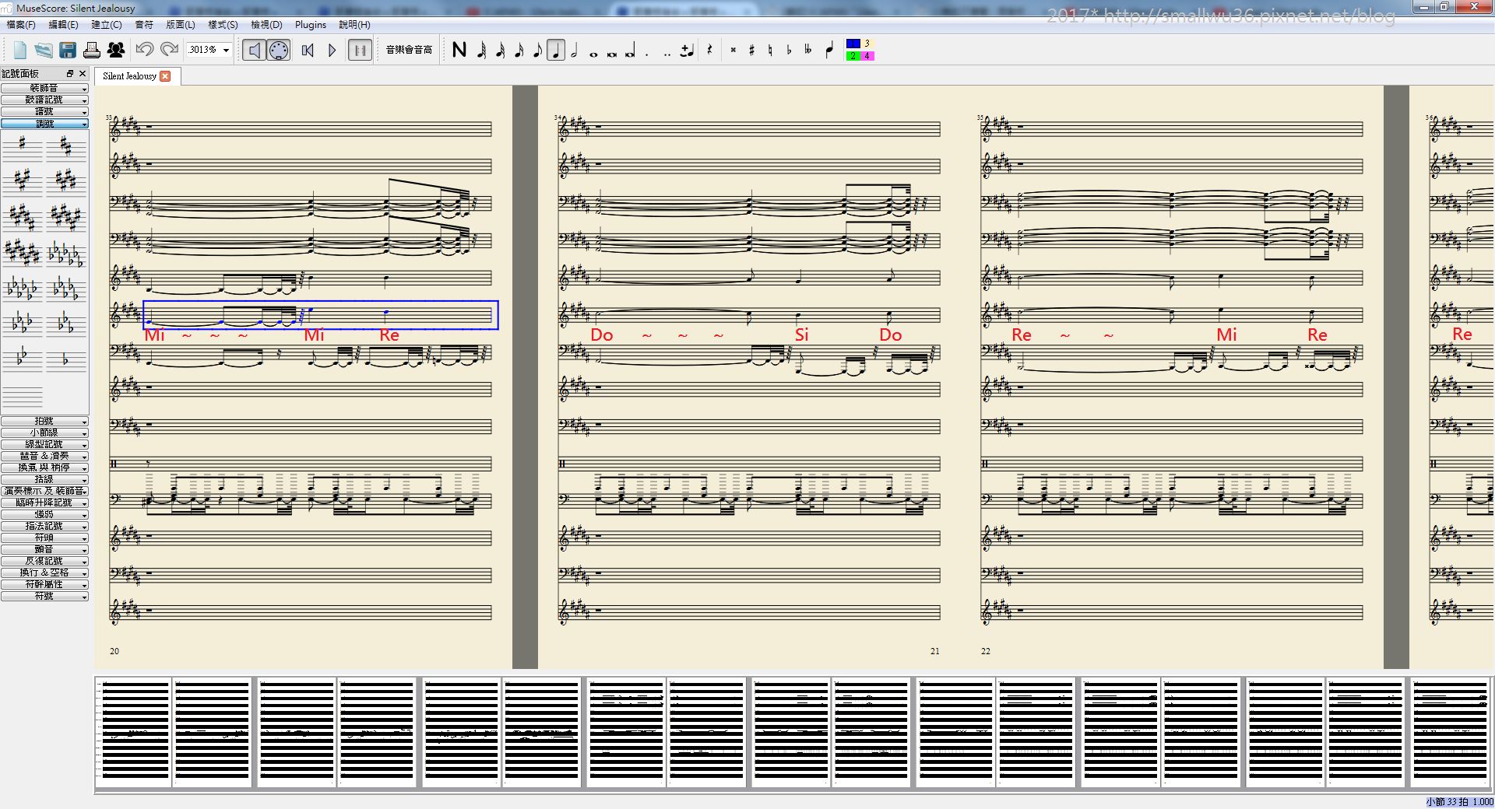Expand the 譜號 palette section
The image size is (1495, 809).
pyautogui.click(x=44, y=112)
